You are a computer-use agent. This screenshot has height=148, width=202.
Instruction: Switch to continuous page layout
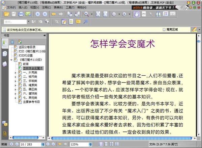pyautogui.click(x=106, y=144)
